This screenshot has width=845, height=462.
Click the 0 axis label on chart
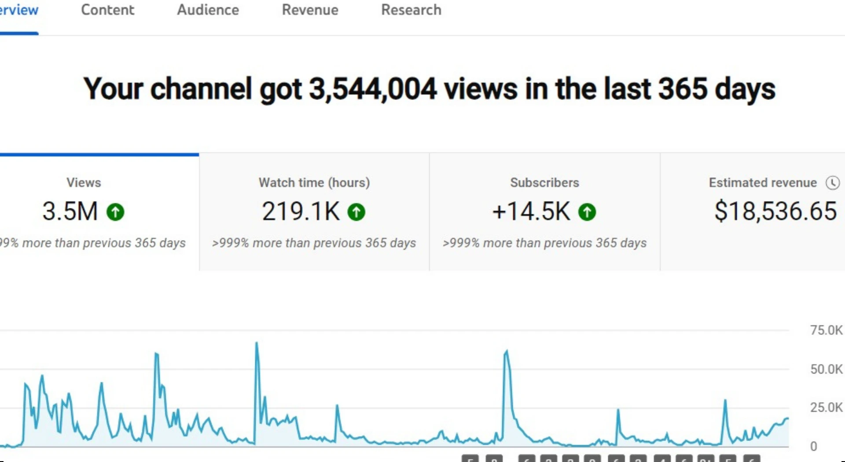point(813,446)
